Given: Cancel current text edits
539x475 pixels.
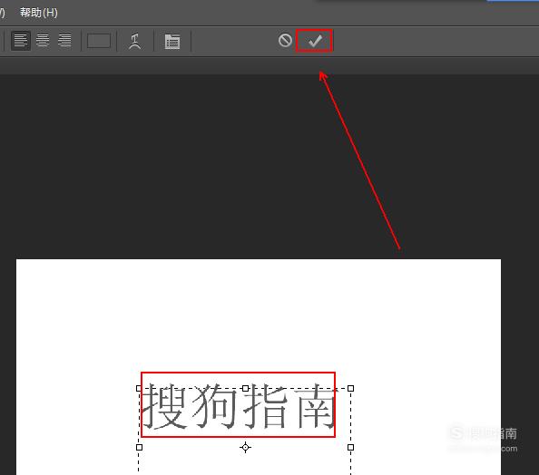Looking at the screenshot, I should [285, 40].
